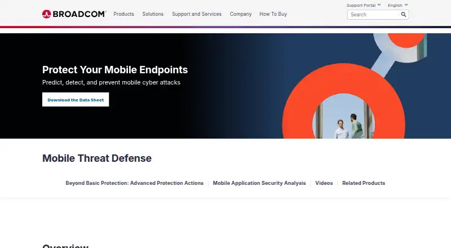The width and height of the screenshot is (451, 248).
Task: Jump to Mobile Application Security Analysis
Action: tap(259, 183)
